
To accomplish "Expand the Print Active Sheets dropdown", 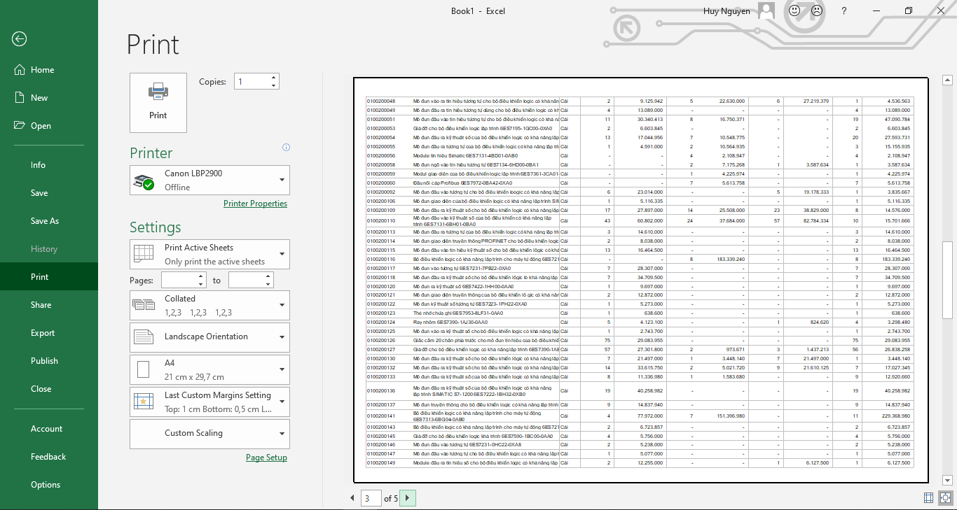I will pyautogui.click(x=209, y=254).
